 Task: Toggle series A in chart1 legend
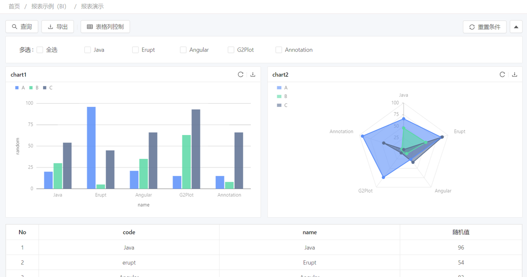click(20, 88)
